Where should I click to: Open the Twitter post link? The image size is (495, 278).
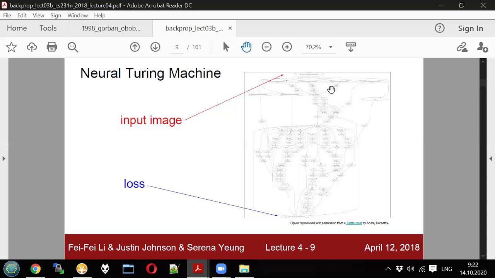point(354,223)
